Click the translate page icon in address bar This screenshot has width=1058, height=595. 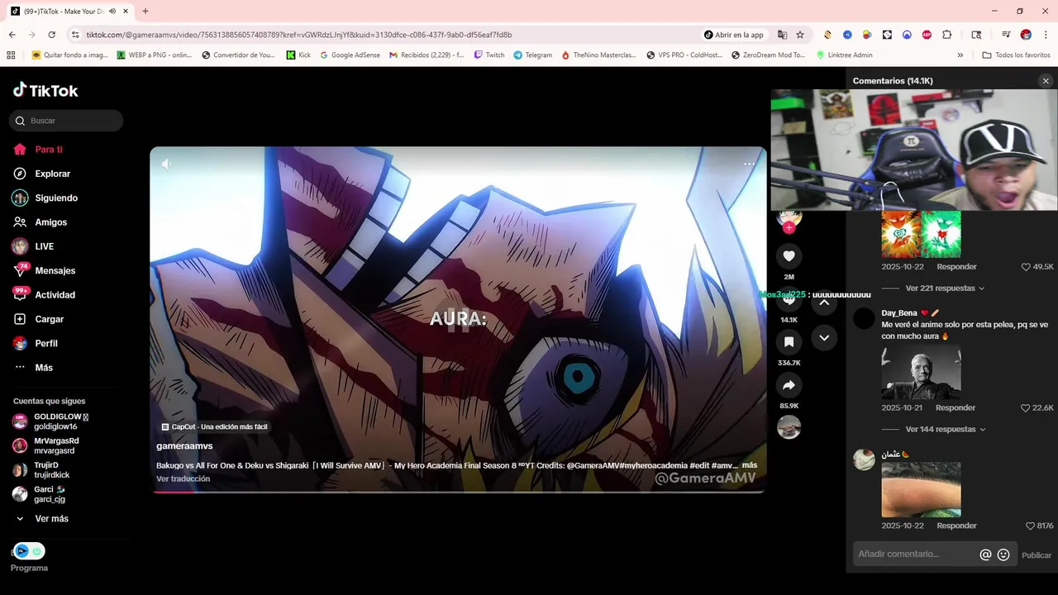tap(782, 35)
